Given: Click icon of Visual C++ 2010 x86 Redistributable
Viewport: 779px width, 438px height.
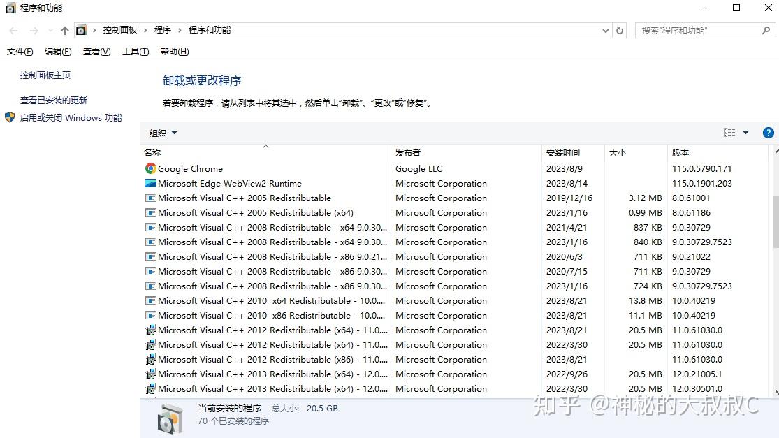Looking at the screenshot, I should (150, 315).
